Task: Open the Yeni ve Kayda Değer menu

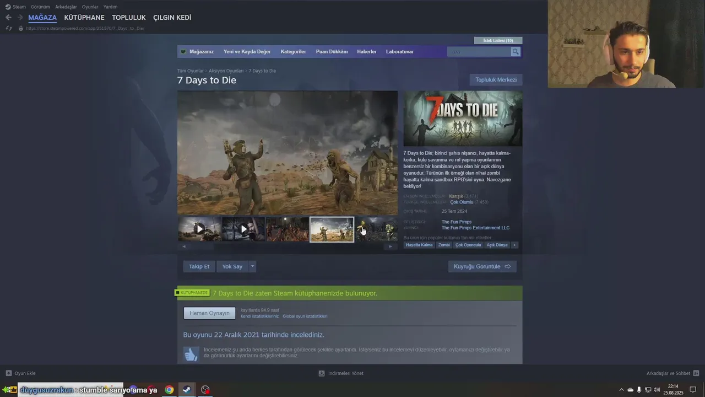Action: click(247, 52)
